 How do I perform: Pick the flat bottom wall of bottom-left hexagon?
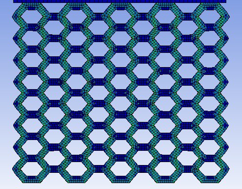[32, 179]
